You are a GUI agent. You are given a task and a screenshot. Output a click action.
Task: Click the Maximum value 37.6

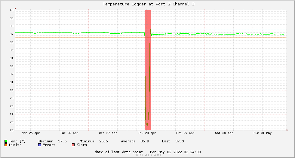coord(62,141)
